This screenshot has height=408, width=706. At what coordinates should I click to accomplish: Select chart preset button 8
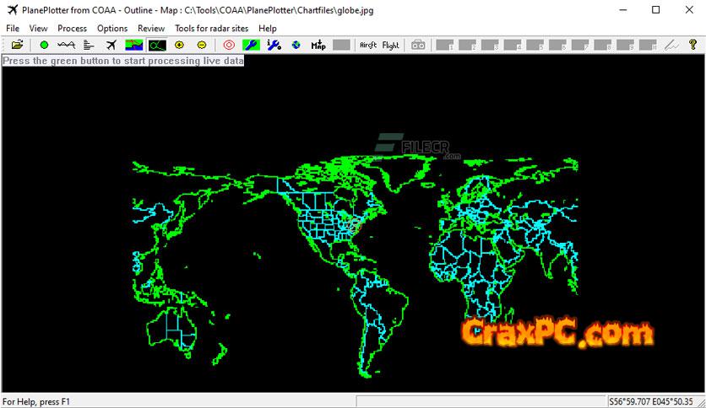602,45
